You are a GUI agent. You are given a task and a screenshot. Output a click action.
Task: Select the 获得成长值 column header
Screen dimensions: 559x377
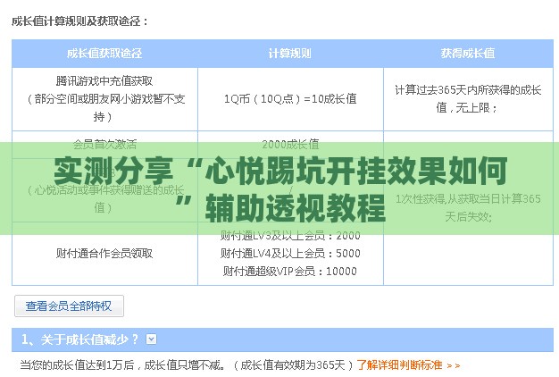point(468,54)
